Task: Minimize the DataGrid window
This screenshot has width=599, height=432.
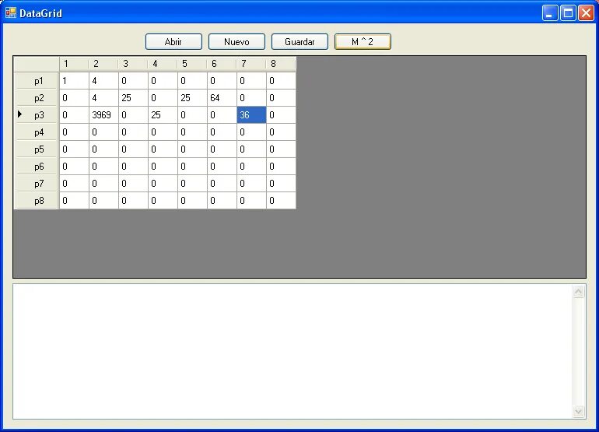Action: pyautogui.click(x=550, y=13)
